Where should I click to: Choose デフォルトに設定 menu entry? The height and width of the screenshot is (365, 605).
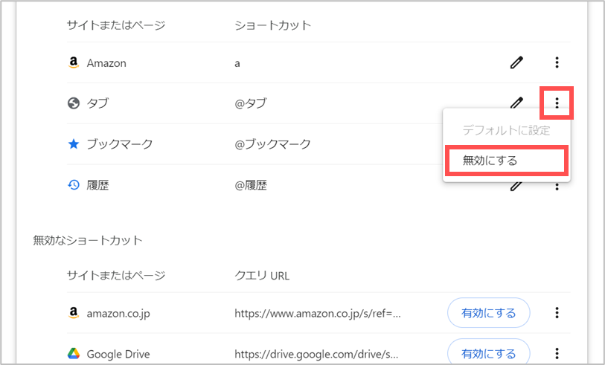point(506,130)
